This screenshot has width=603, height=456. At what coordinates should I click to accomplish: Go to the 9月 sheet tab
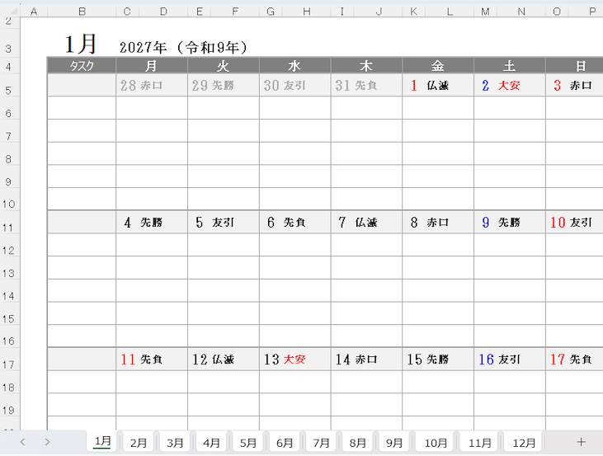394,443
